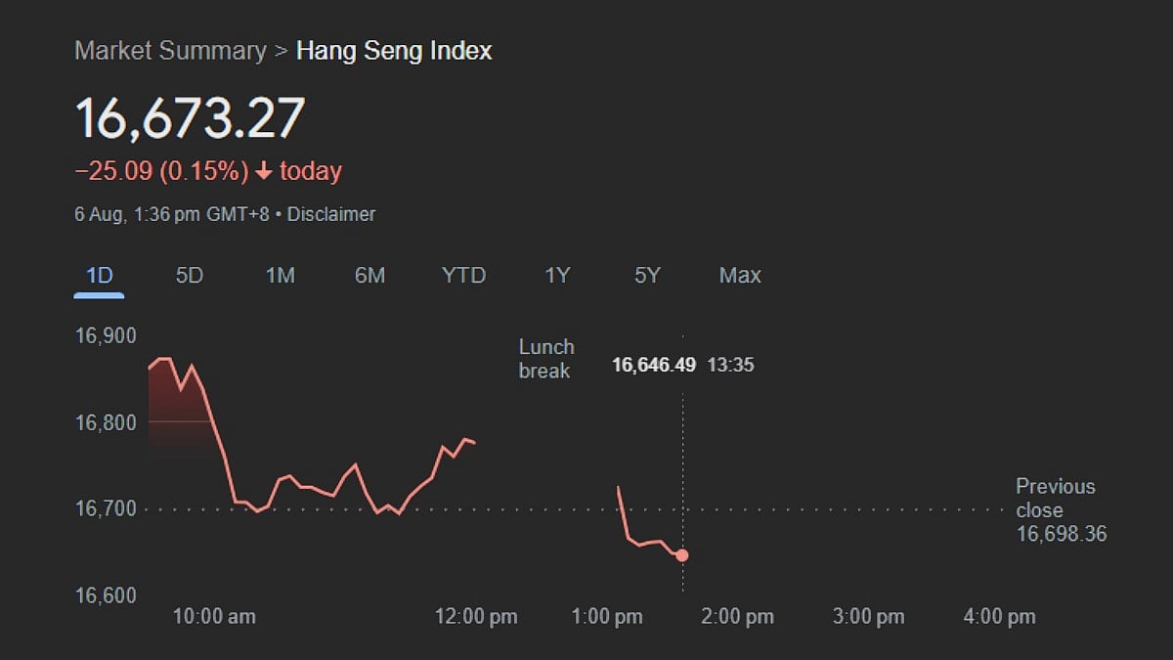Switch to the 5D chart range
Screen dimensions: 1173x660
(190, 276)
